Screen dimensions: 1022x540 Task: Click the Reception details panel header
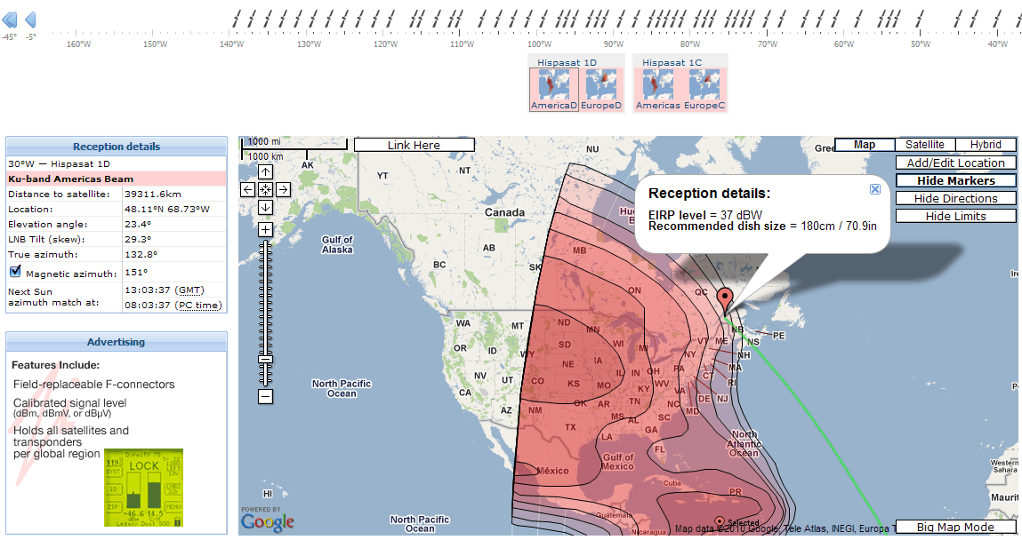point(117,147)
